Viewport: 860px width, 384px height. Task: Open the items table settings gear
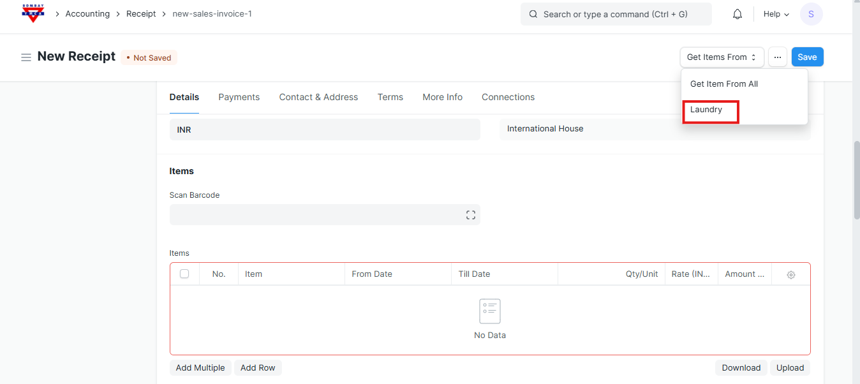tap(791, 274)
